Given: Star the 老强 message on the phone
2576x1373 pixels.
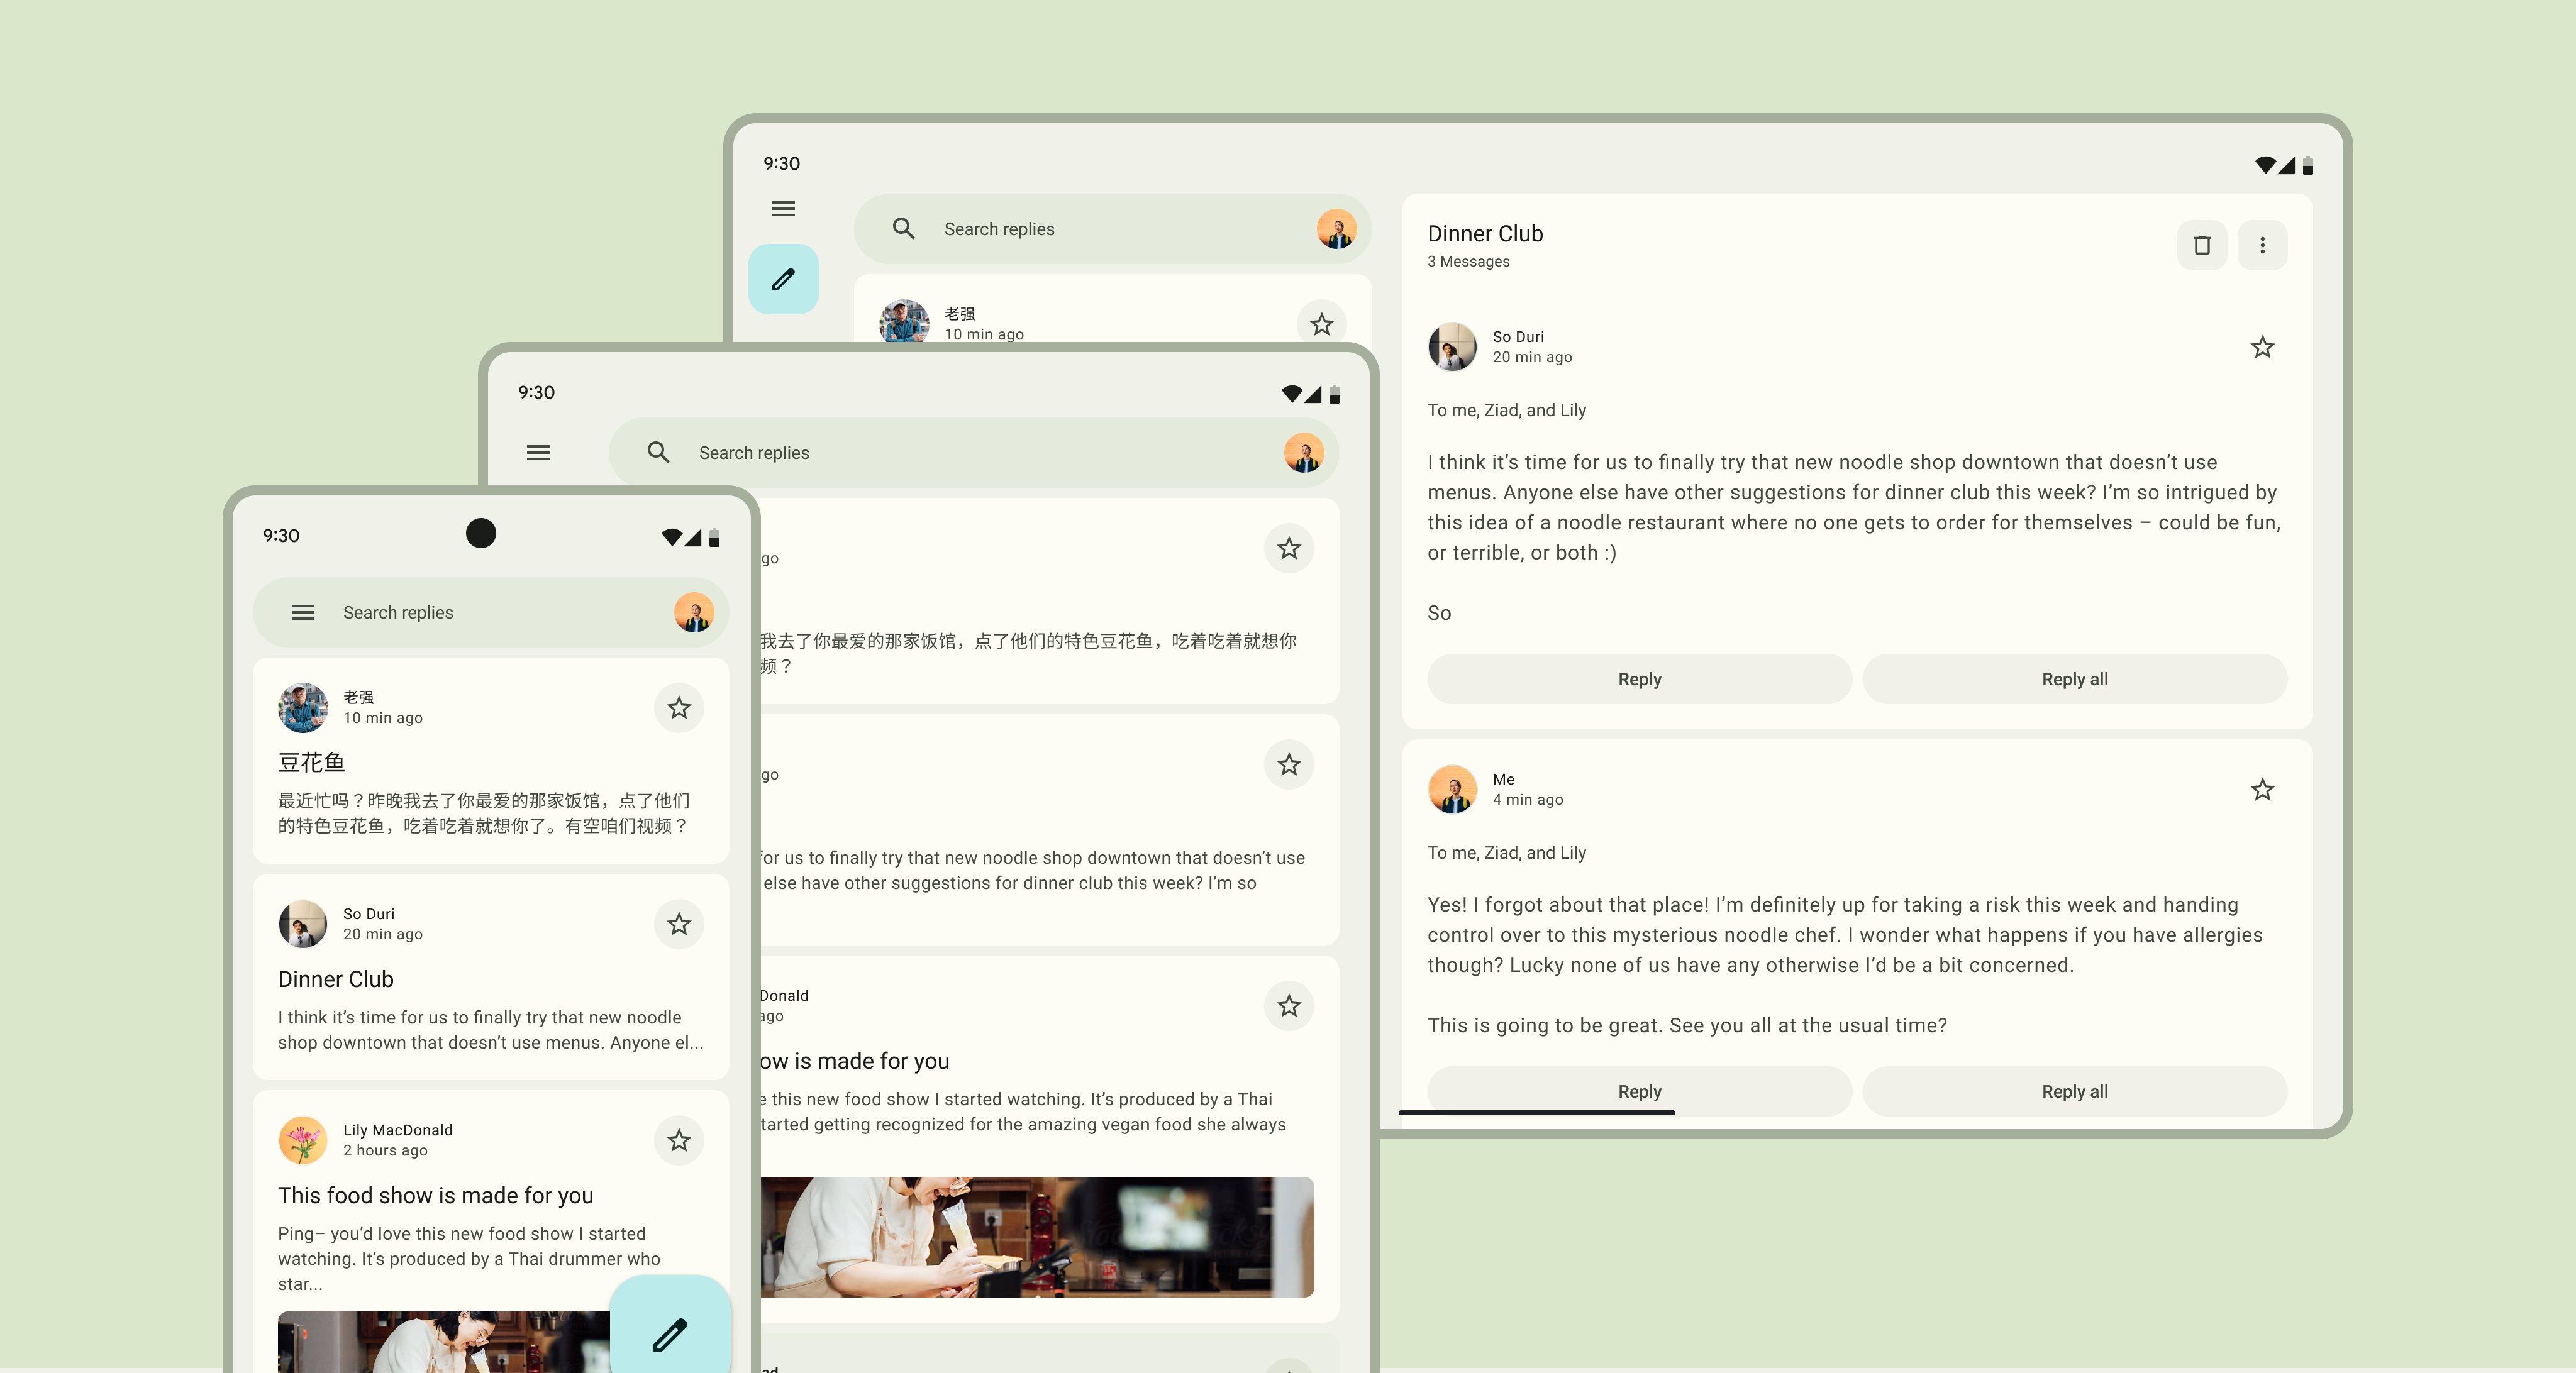Looking at the screenshot, I should [679, 709].
